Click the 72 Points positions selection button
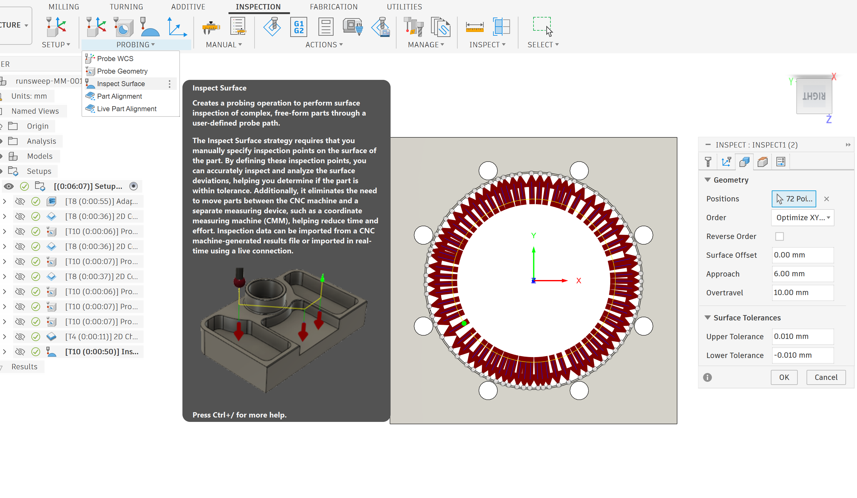Screen dimensions: 857x498 pos(794,199)
